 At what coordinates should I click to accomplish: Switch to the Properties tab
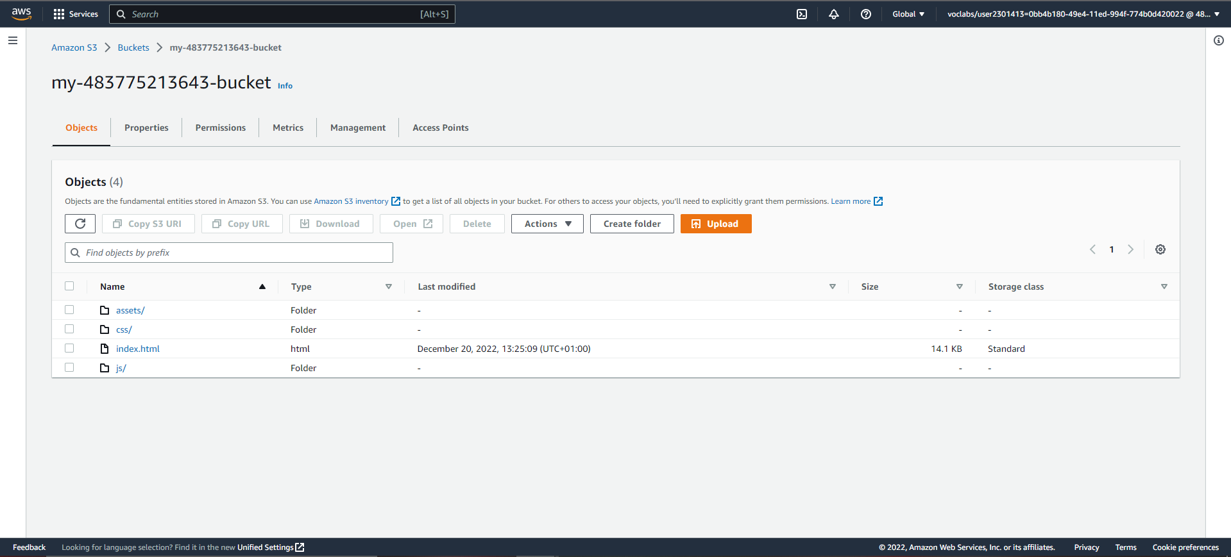click(x=146, y=128)
